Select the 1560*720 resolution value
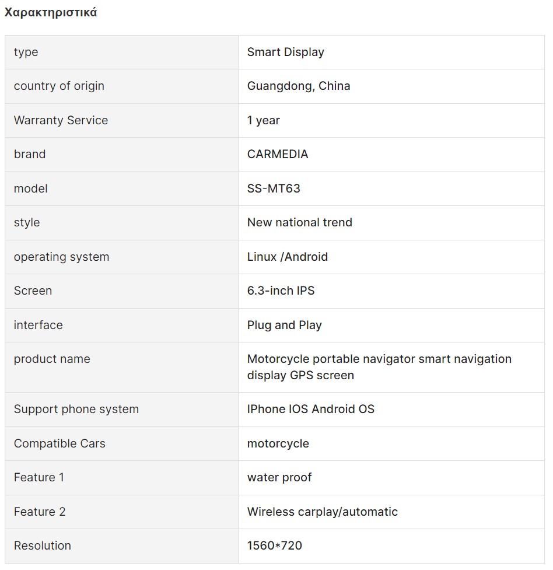This screenshot has width=553, height=570. pyautogui.click(x=275, y=545)
